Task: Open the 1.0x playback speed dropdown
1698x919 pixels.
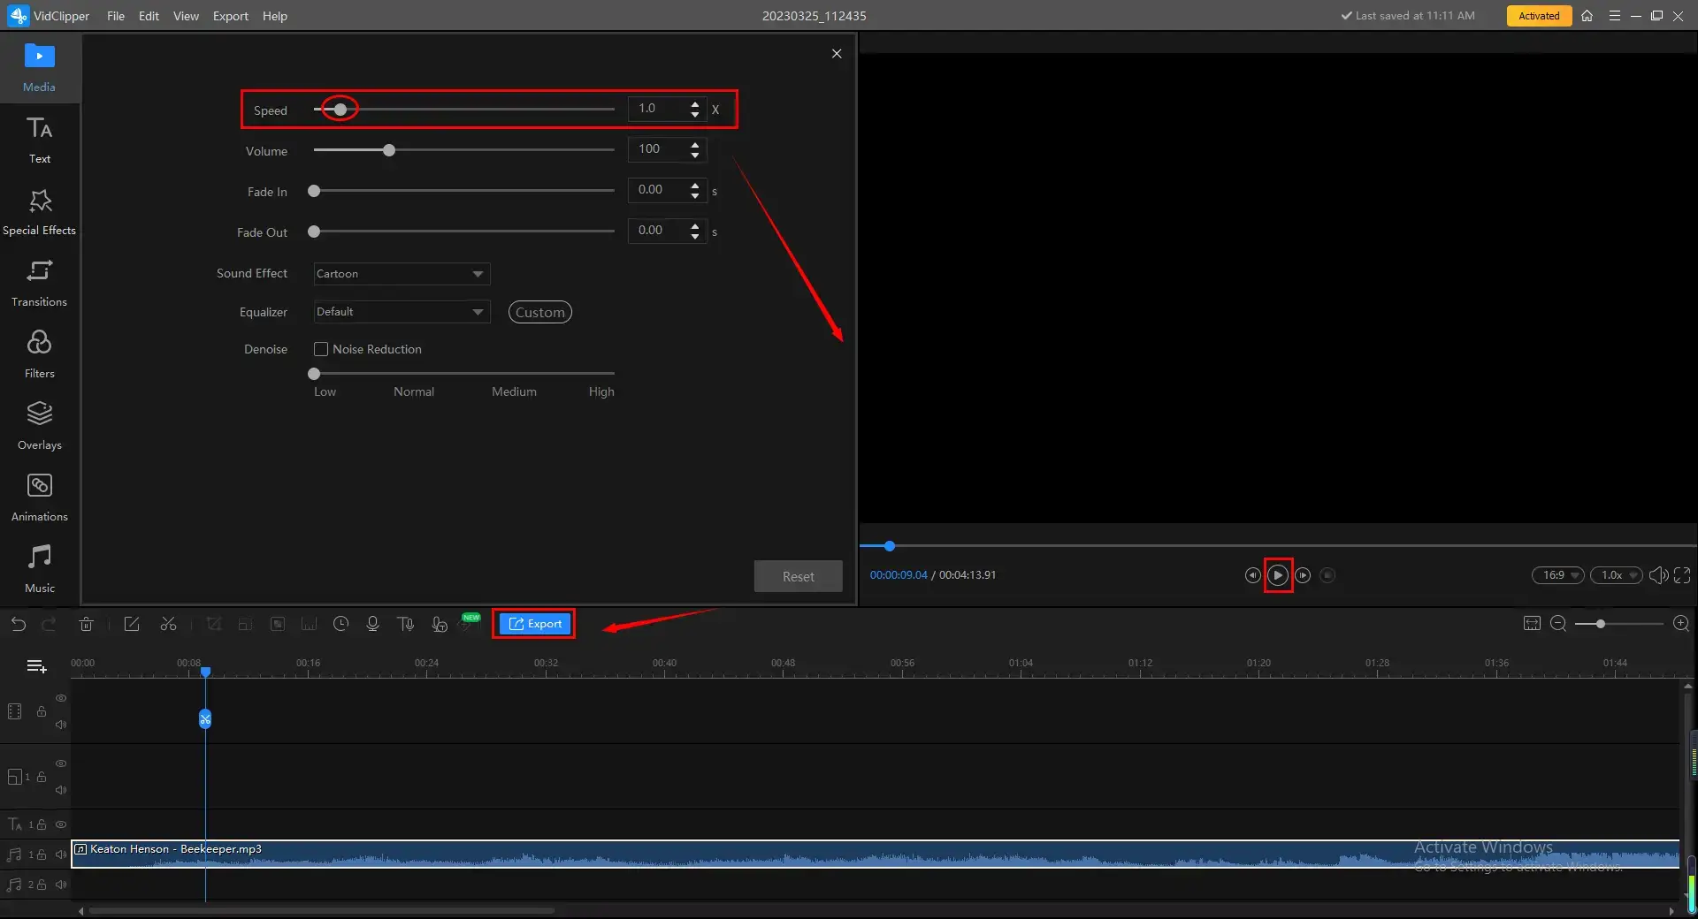Action: [1616, 575]
